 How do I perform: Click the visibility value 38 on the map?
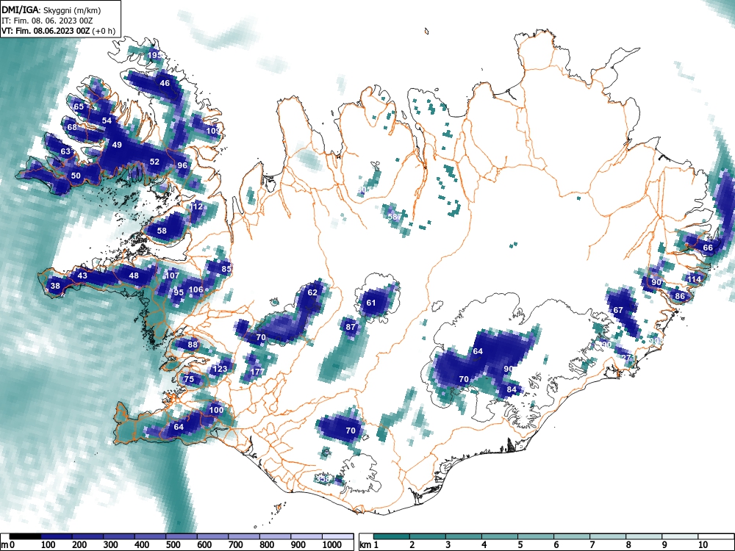[55, 287]
